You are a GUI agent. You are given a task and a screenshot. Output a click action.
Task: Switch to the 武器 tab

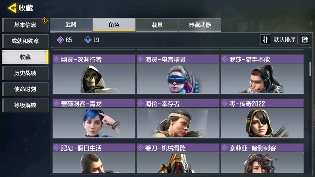click(71, 25)
